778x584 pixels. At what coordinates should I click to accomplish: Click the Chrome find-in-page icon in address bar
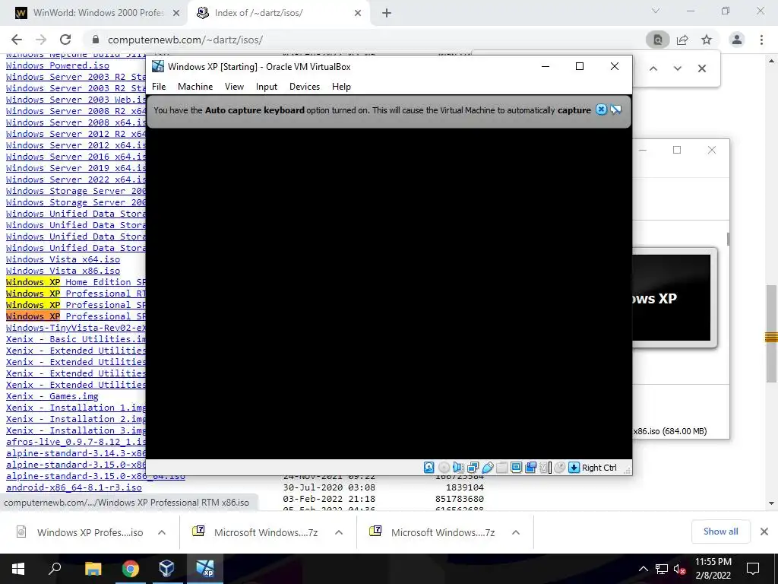[658, 40]
